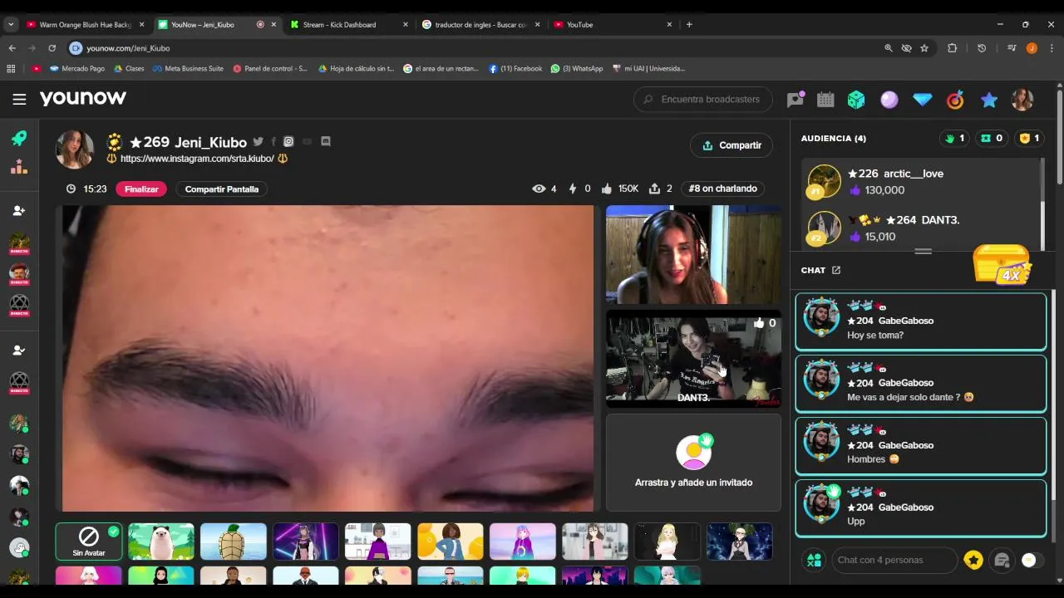Click the blue star icon in header
Viewport: 1064px width, 598px height.
[988, 100]
